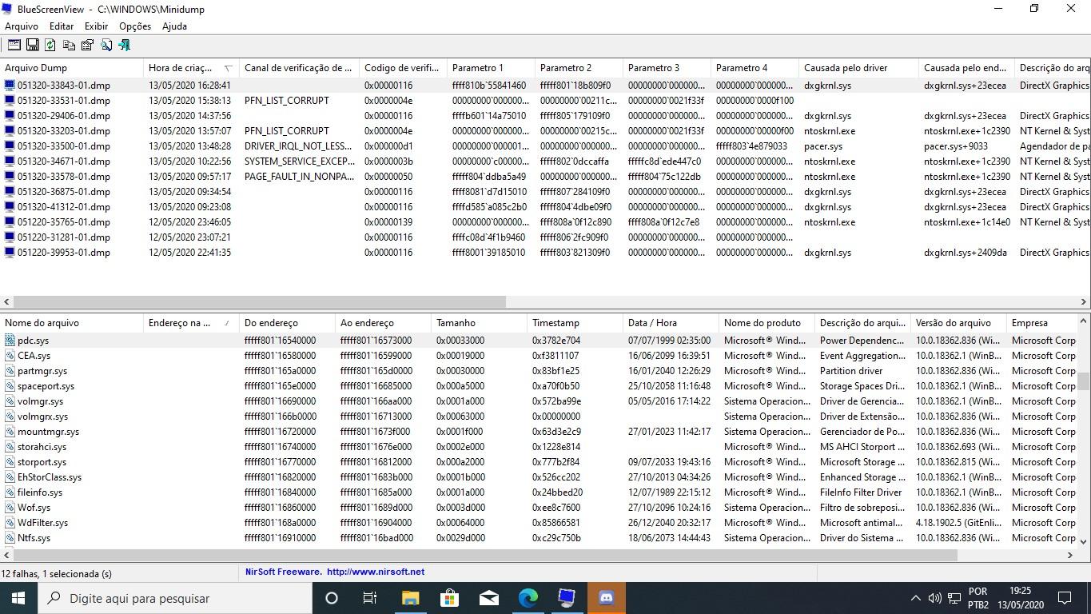This screenshot has width=1091, height=614.
Task: Sort lower pane by Endereço na column
Action: 191,323
